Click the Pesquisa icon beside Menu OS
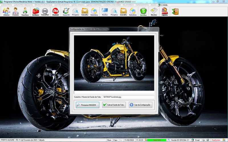 76,12
